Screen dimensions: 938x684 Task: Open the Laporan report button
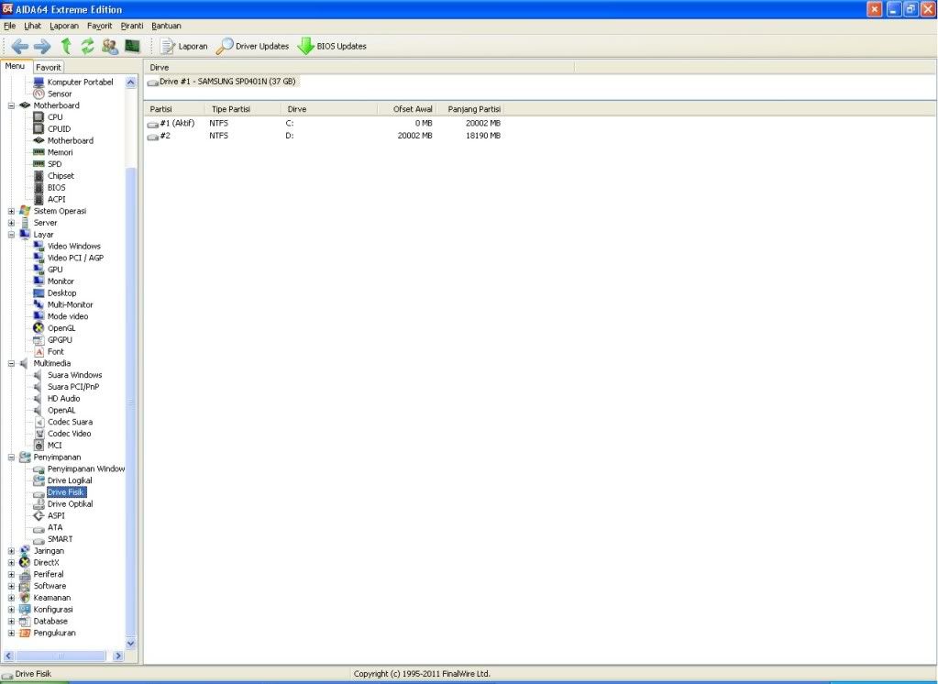pos(184,46)
